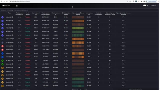Sort by the Тип заявки column header
Screen dimensions: 160x90
[27, 14]
